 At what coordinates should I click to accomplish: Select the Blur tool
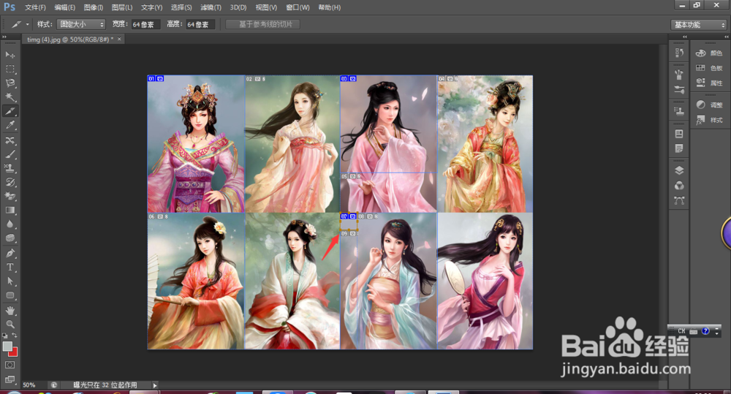point(10,224)
